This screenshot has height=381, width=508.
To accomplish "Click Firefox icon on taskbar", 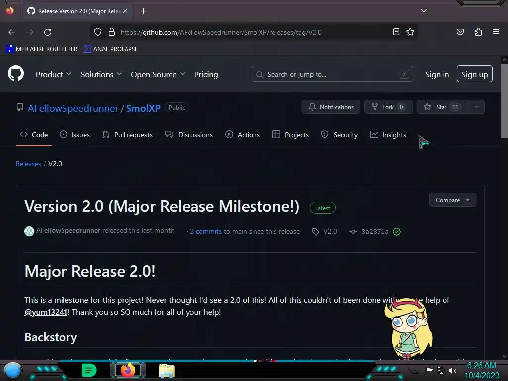I will (127, 370).
